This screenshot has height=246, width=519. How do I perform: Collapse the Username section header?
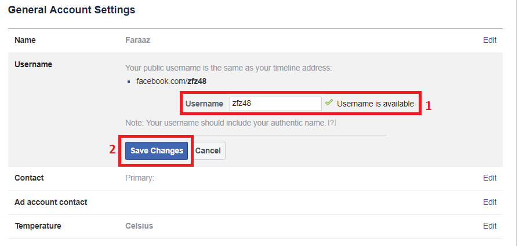pos(33,64)
